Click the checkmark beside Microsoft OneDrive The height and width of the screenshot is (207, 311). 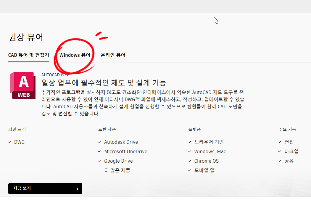[x=99, y=151]
